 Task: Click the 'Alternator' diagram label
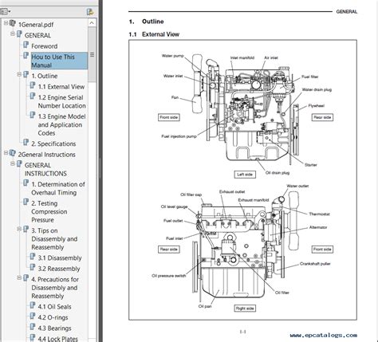318,227
